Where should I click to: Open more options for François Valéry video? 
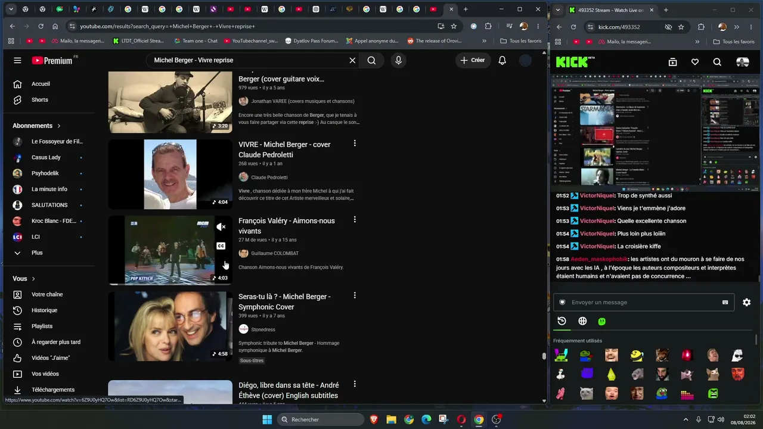355,220
